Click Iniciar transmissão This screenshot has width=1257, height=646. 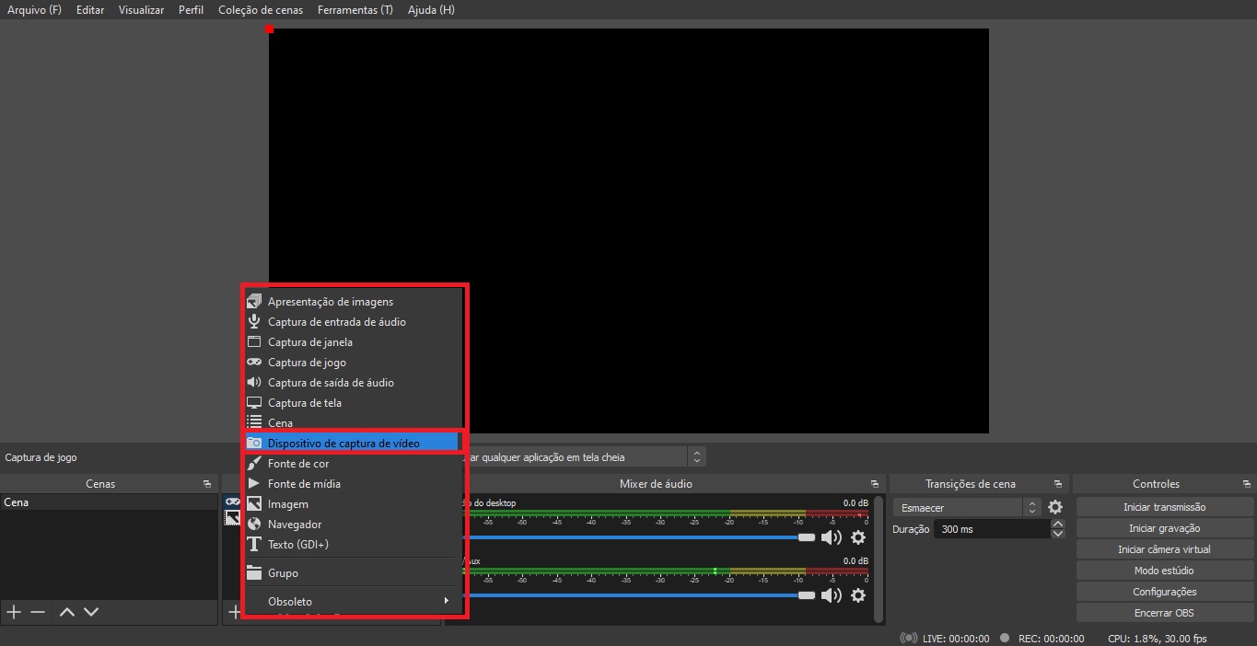coord(1163,506)
